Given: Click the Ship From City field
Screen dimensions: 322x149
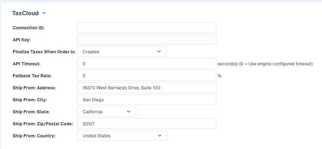Looking at the screenshot, I should click(x=146, y=100).
